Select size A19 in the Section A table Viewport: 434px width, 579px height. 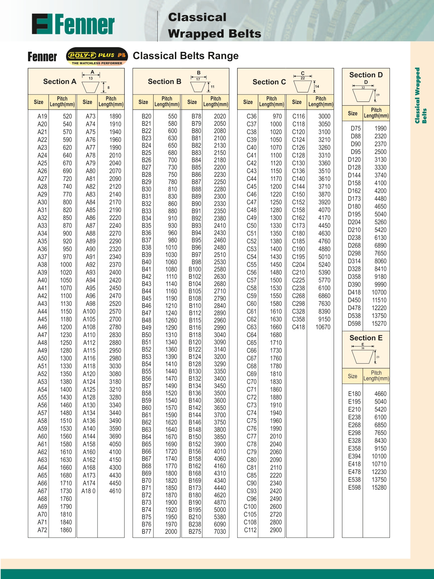42,116
